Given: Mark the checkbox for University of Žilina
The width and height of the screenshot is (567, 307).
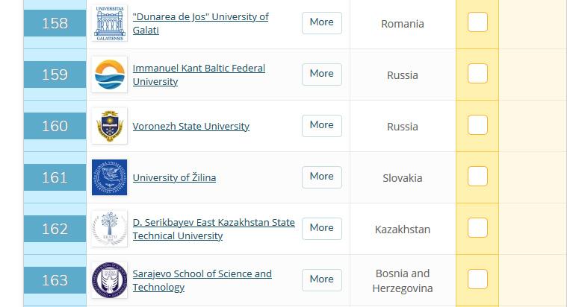Looking at the screenshot, I should click(477, 177).
